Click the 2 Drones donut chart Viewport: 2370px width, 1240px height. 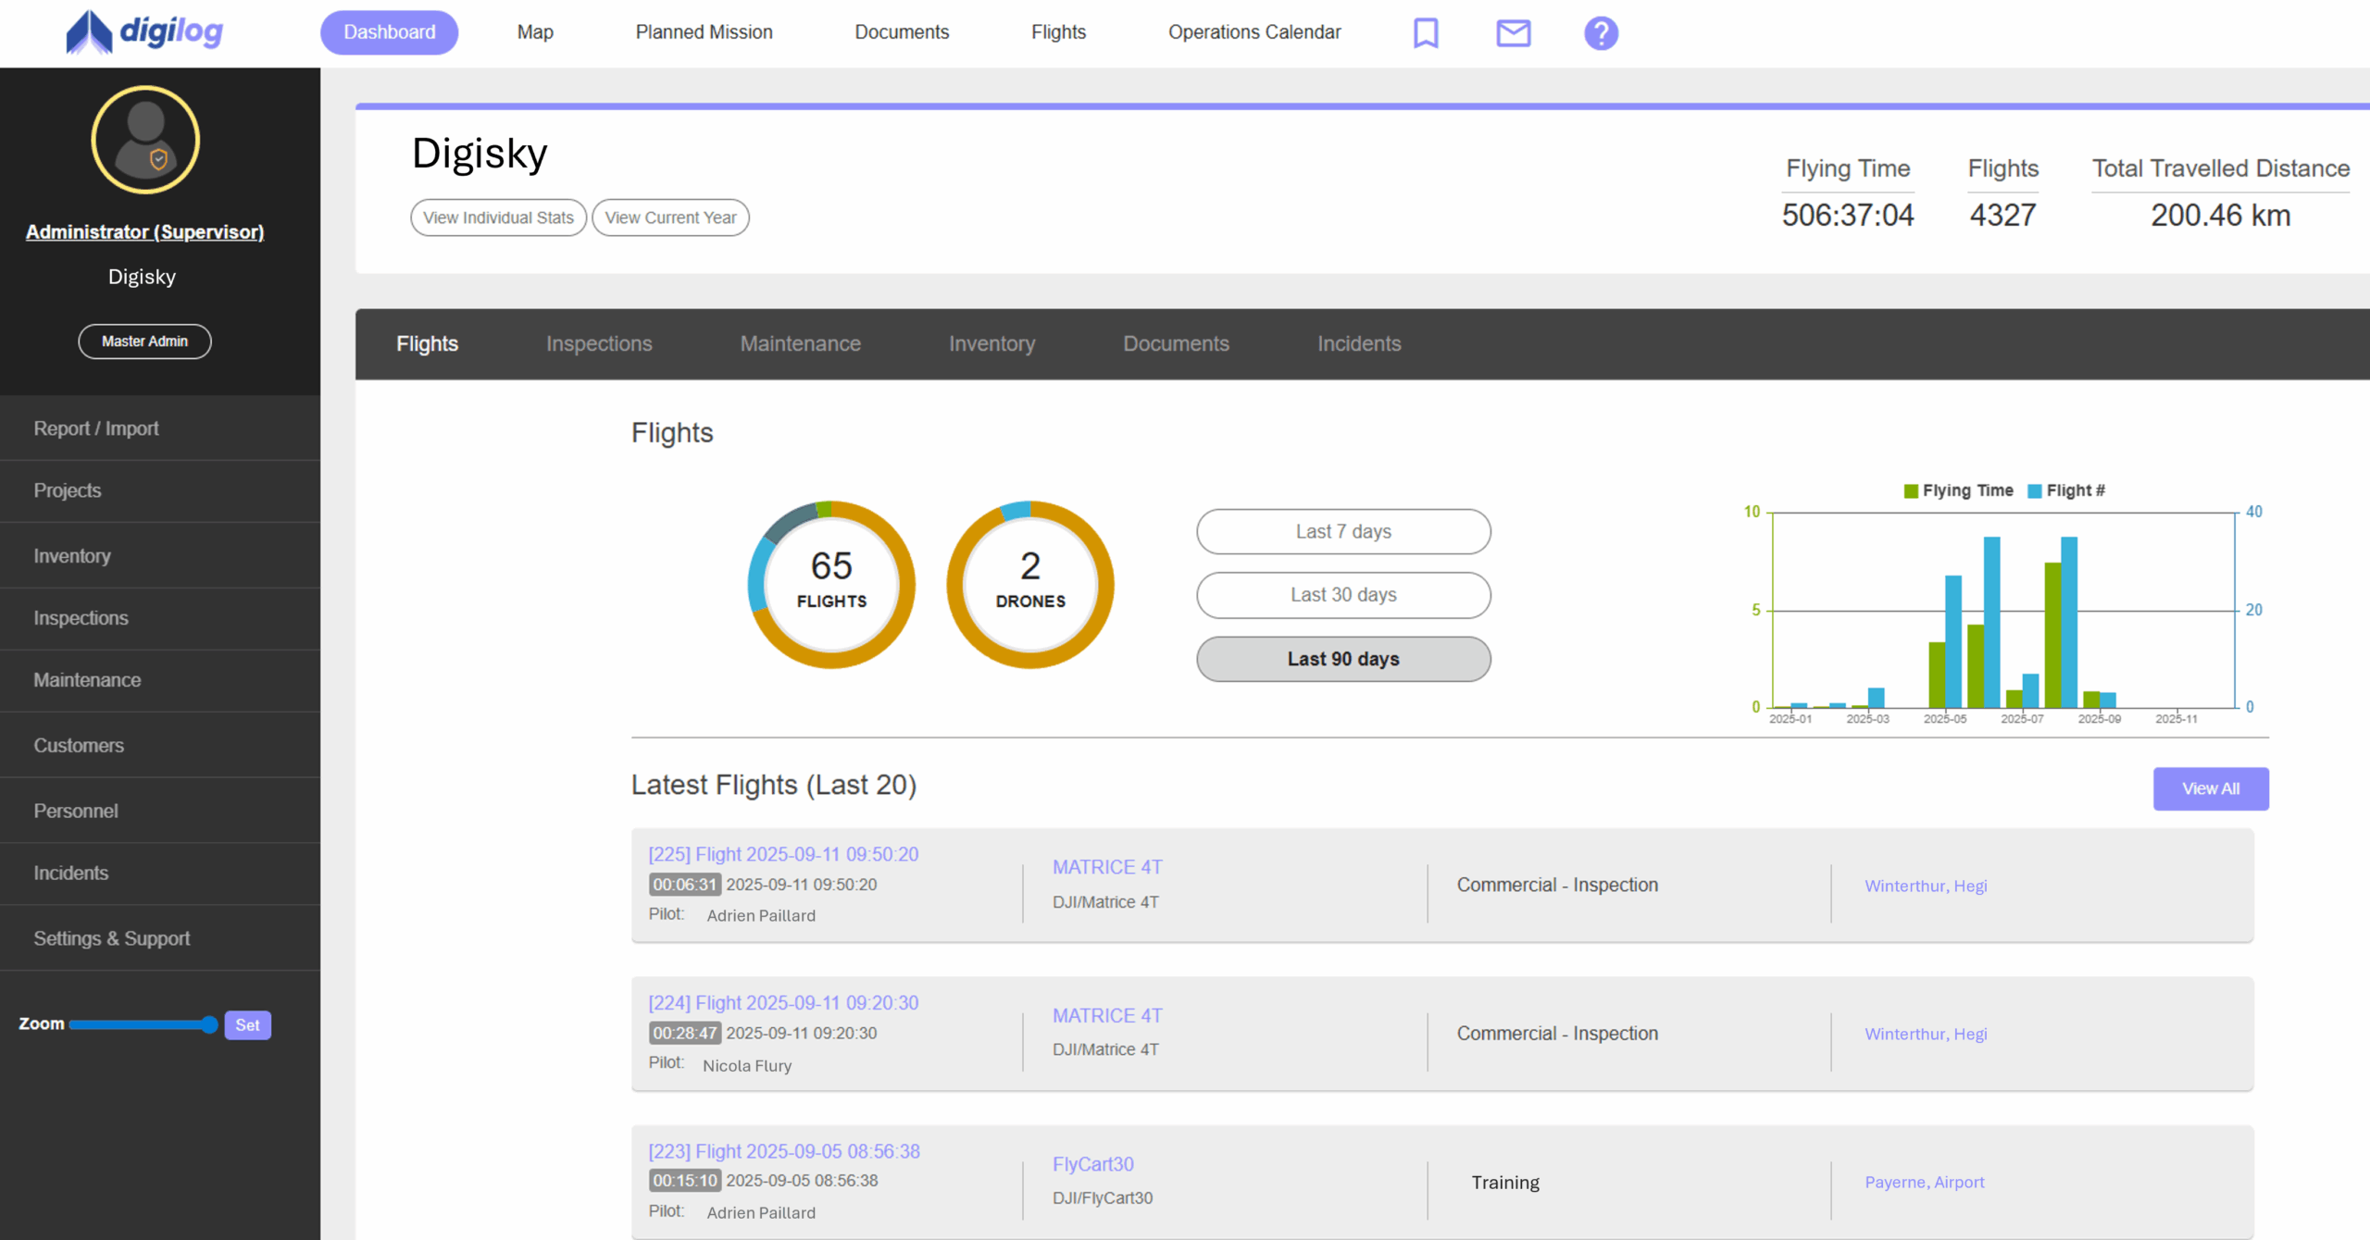pyautogui.click(x=1029, y=584)
